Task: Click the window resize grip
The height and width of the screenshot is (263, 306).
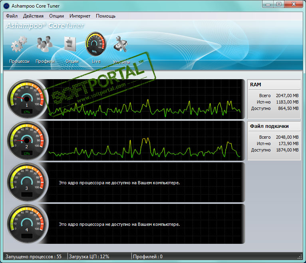Action: [300, 257]
